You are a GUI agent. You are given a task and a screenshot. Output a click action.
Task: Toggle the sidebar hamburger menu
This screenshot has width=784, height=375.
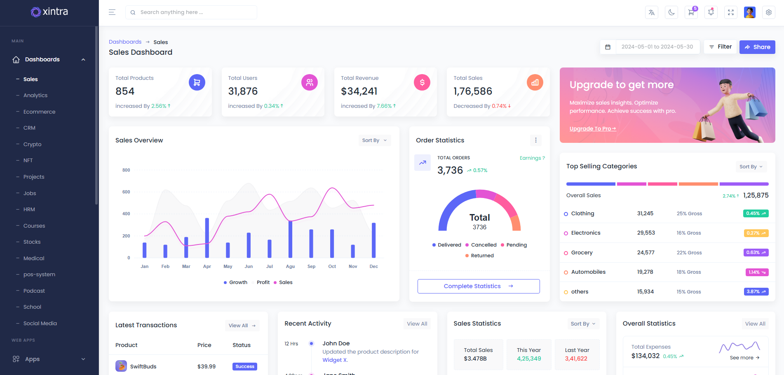(112, 12)
